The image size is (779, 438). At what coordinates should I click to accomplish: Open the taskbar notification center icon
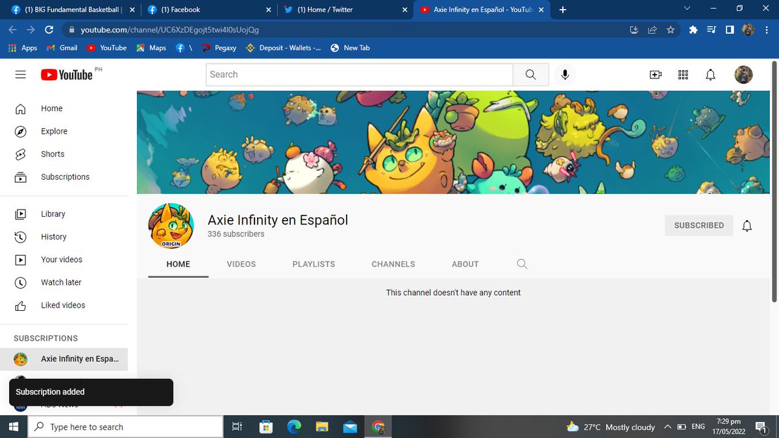point(760,427)
